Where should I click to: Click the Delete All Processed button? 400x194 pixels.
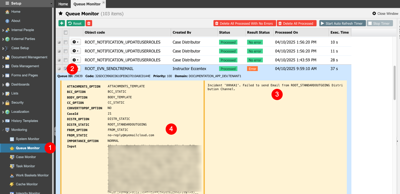(x=296, y=23)
